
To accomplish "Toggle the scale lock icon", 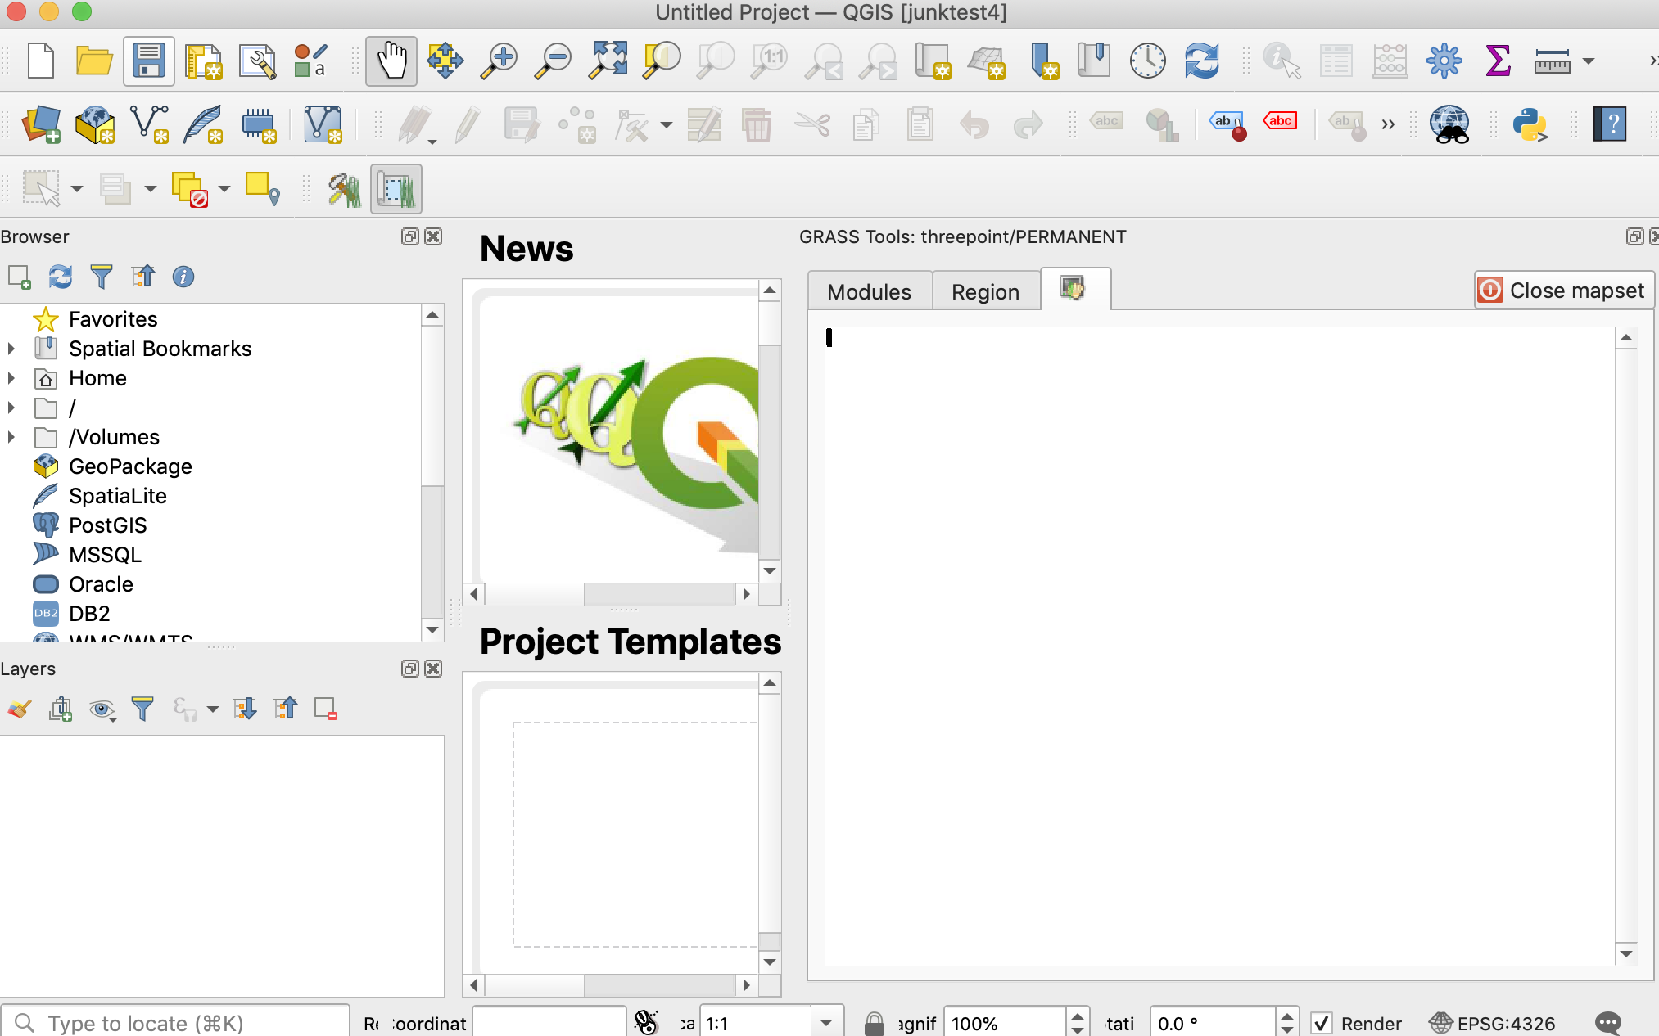I will click(x=873, y=1023).
